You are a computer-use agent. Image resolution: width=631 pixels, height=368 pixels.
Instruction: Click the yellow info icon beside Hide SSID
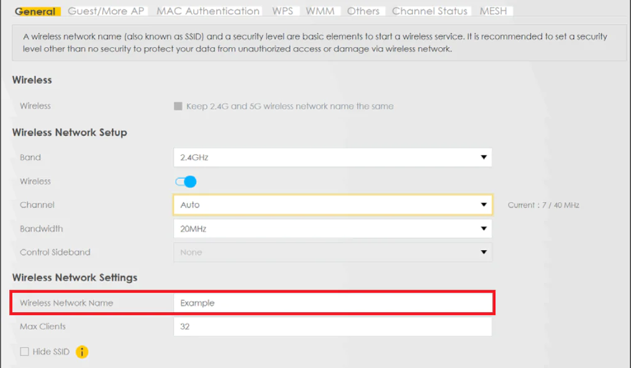(x=82, y=352)
